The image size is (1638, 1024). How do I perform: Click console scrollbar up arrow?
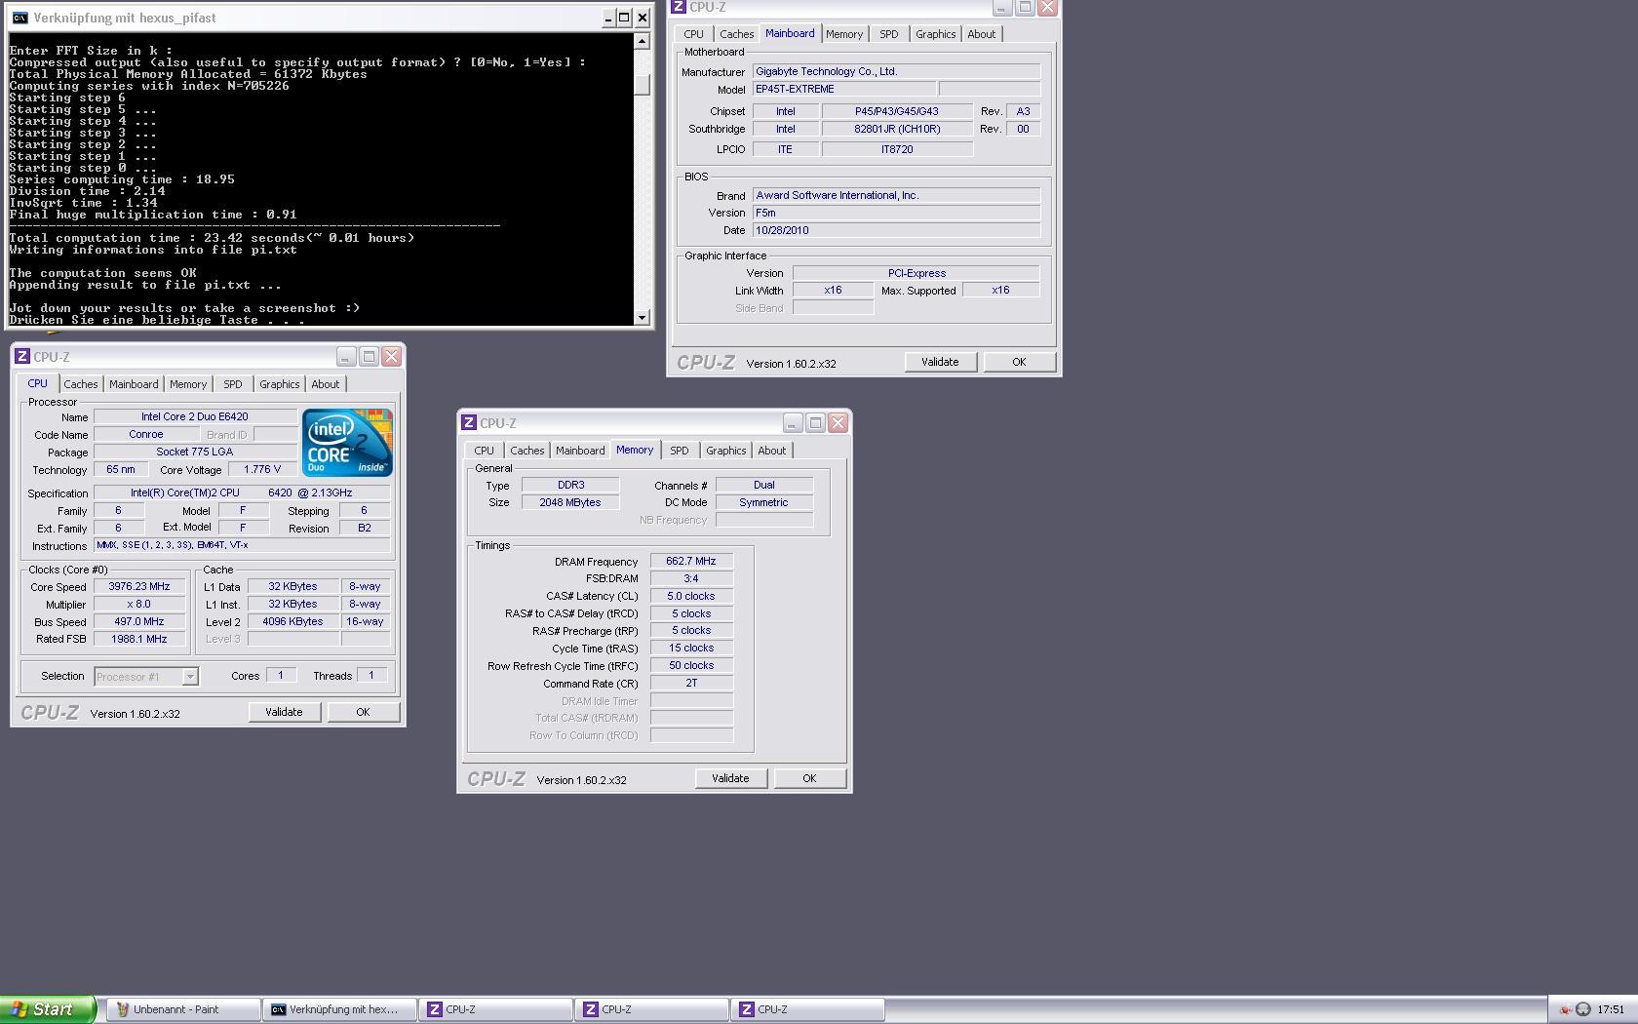click(642, 41)
